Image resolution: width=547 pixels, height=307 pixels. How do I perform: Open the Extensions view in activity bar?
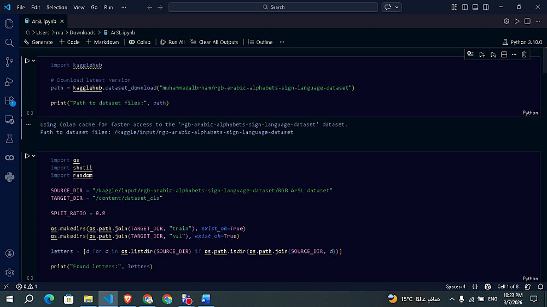coord(9,101)
